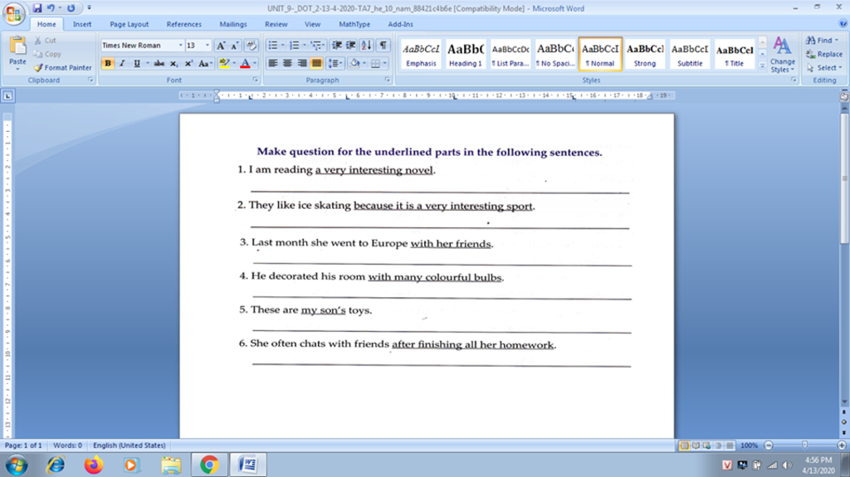
Task: Open the Review ribbon tab
Action: point(276,24)
